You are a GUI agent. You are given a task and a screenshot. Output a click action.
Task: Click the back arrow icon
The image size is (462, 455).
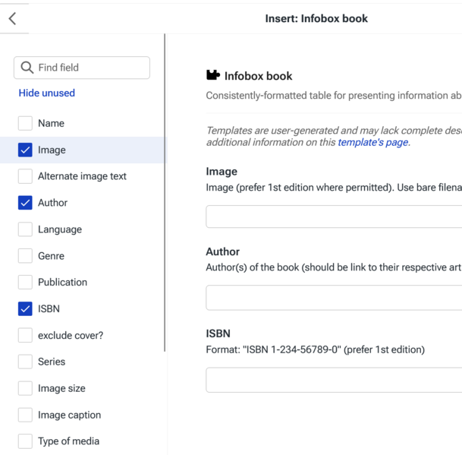pos(12,19)
